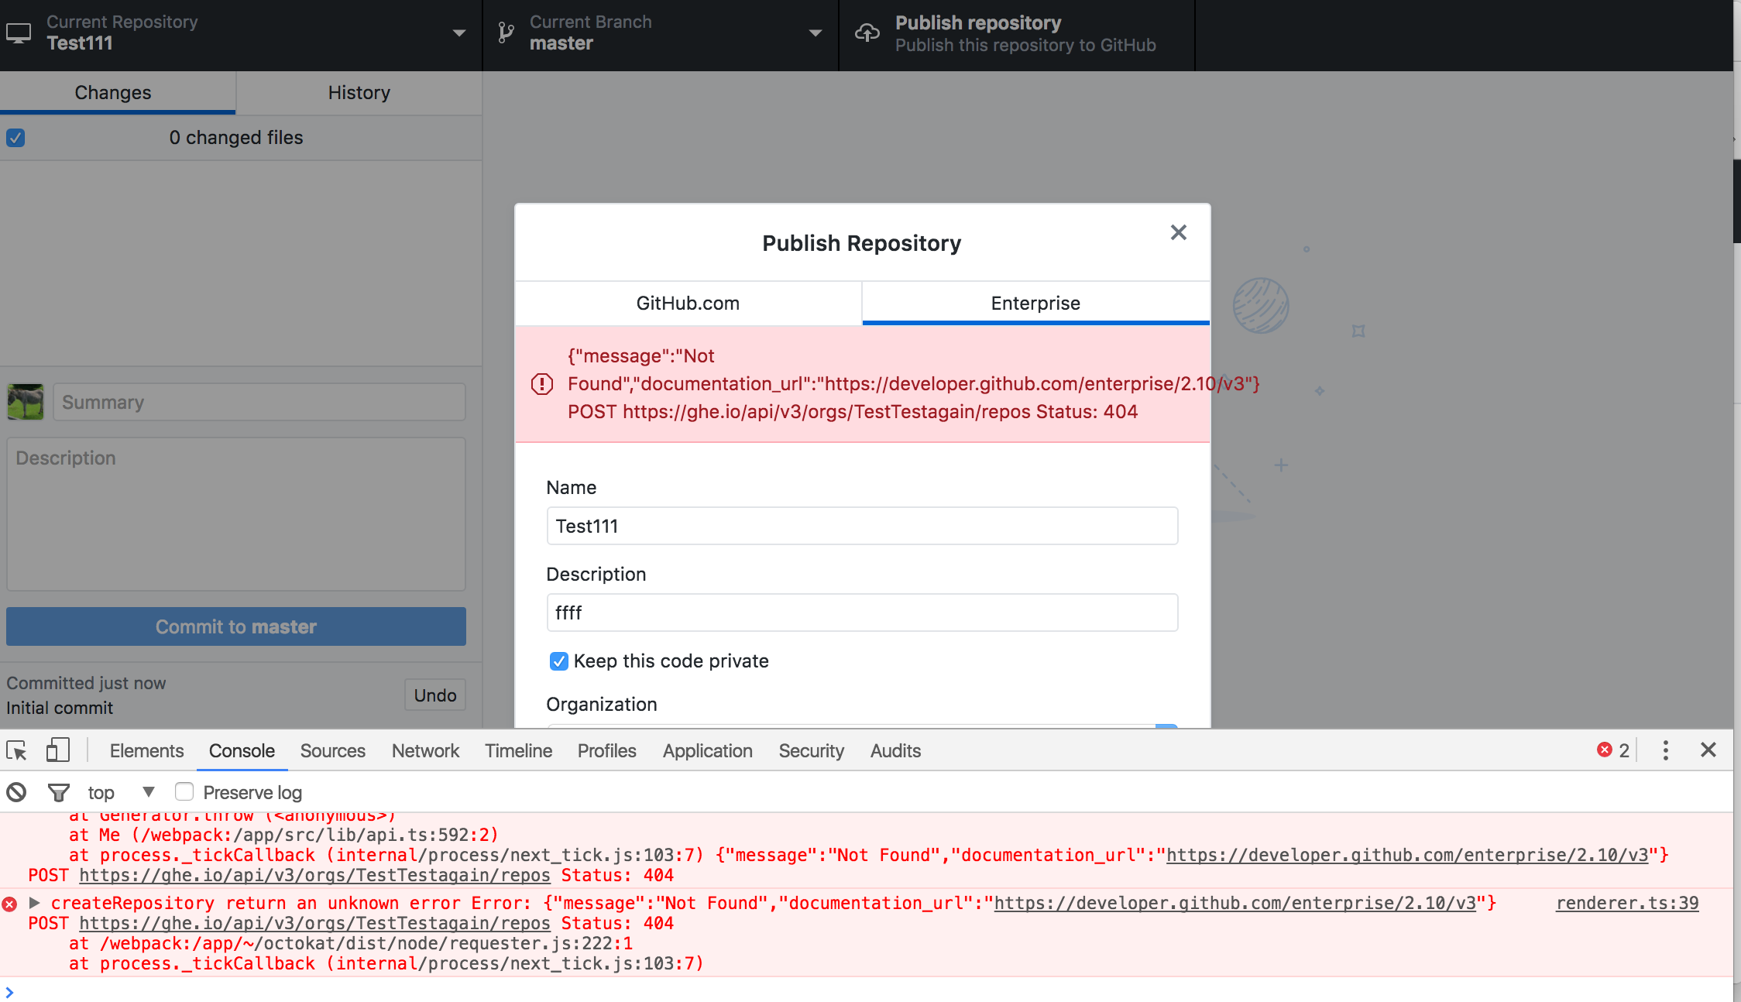Open the DevTools three-dot options menu
The height and width of the screenshot is (1002, 1741).
pos(1665,750)
